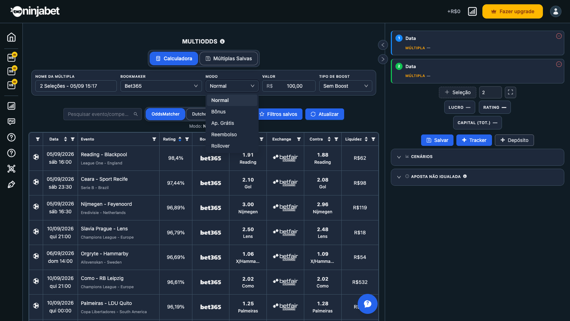Click the filter icon in Rating column
The height and width of the screenshot is (321, 570).
[x=187, y=139]
